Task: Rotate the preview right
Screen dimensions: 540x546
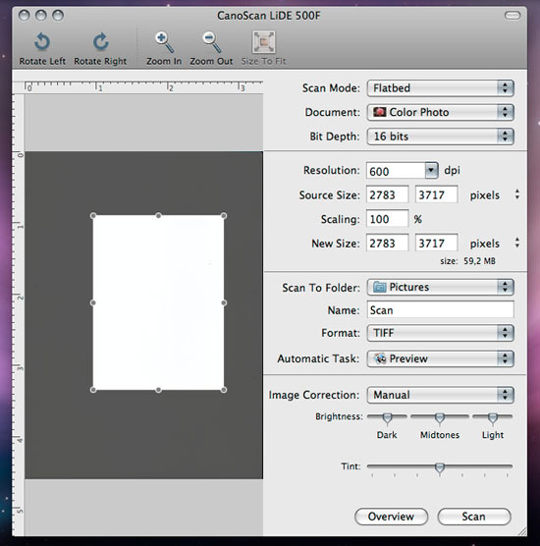Action: pyautogui.click(x=100, y=49)
